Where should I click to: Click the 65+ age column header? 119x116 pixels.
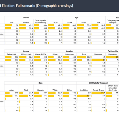pyautogui.click(x=98, y=23)
